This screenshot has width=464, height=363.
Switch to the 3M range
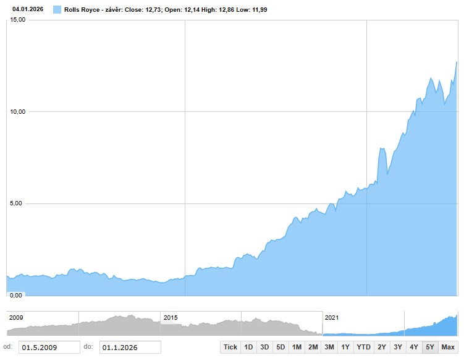pos(329,347)
